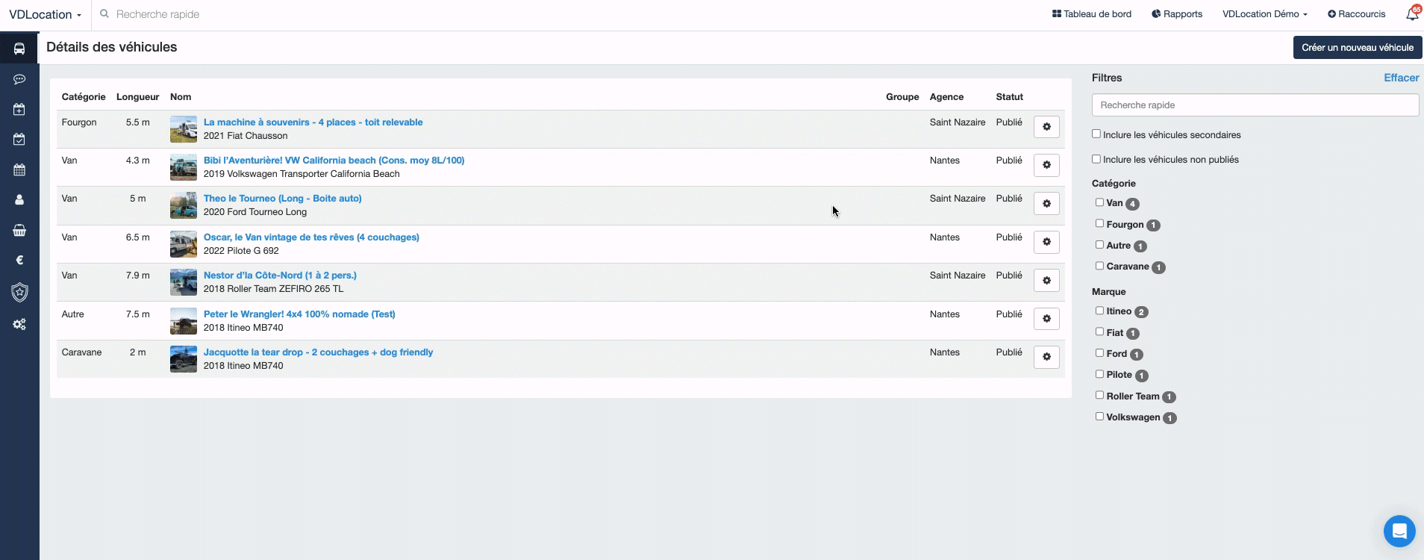Screen dimensions: 1424x560
Task: Expand the VDLocation dropdown menu
Action: pyautogui.click(x=45, y=14)
